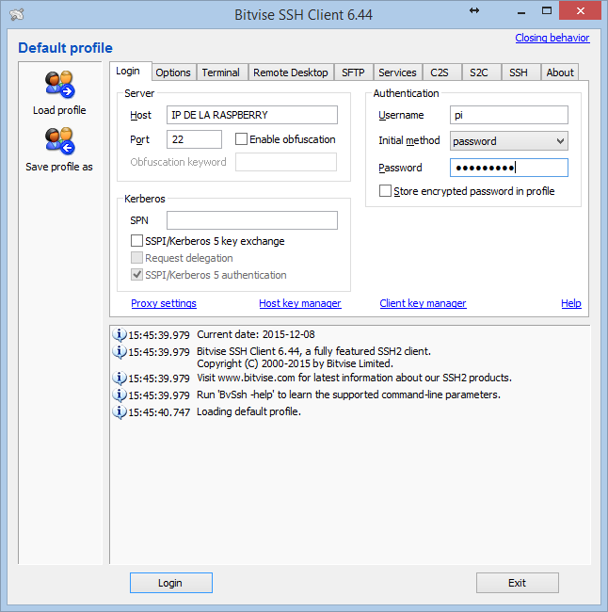The image size is (608, 612).
Task: Click log text 'Loading default profile.'
Action: (x=248, y=411)
